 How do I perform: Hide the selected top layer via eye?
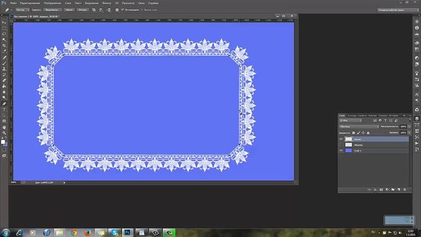pos(341,139)
